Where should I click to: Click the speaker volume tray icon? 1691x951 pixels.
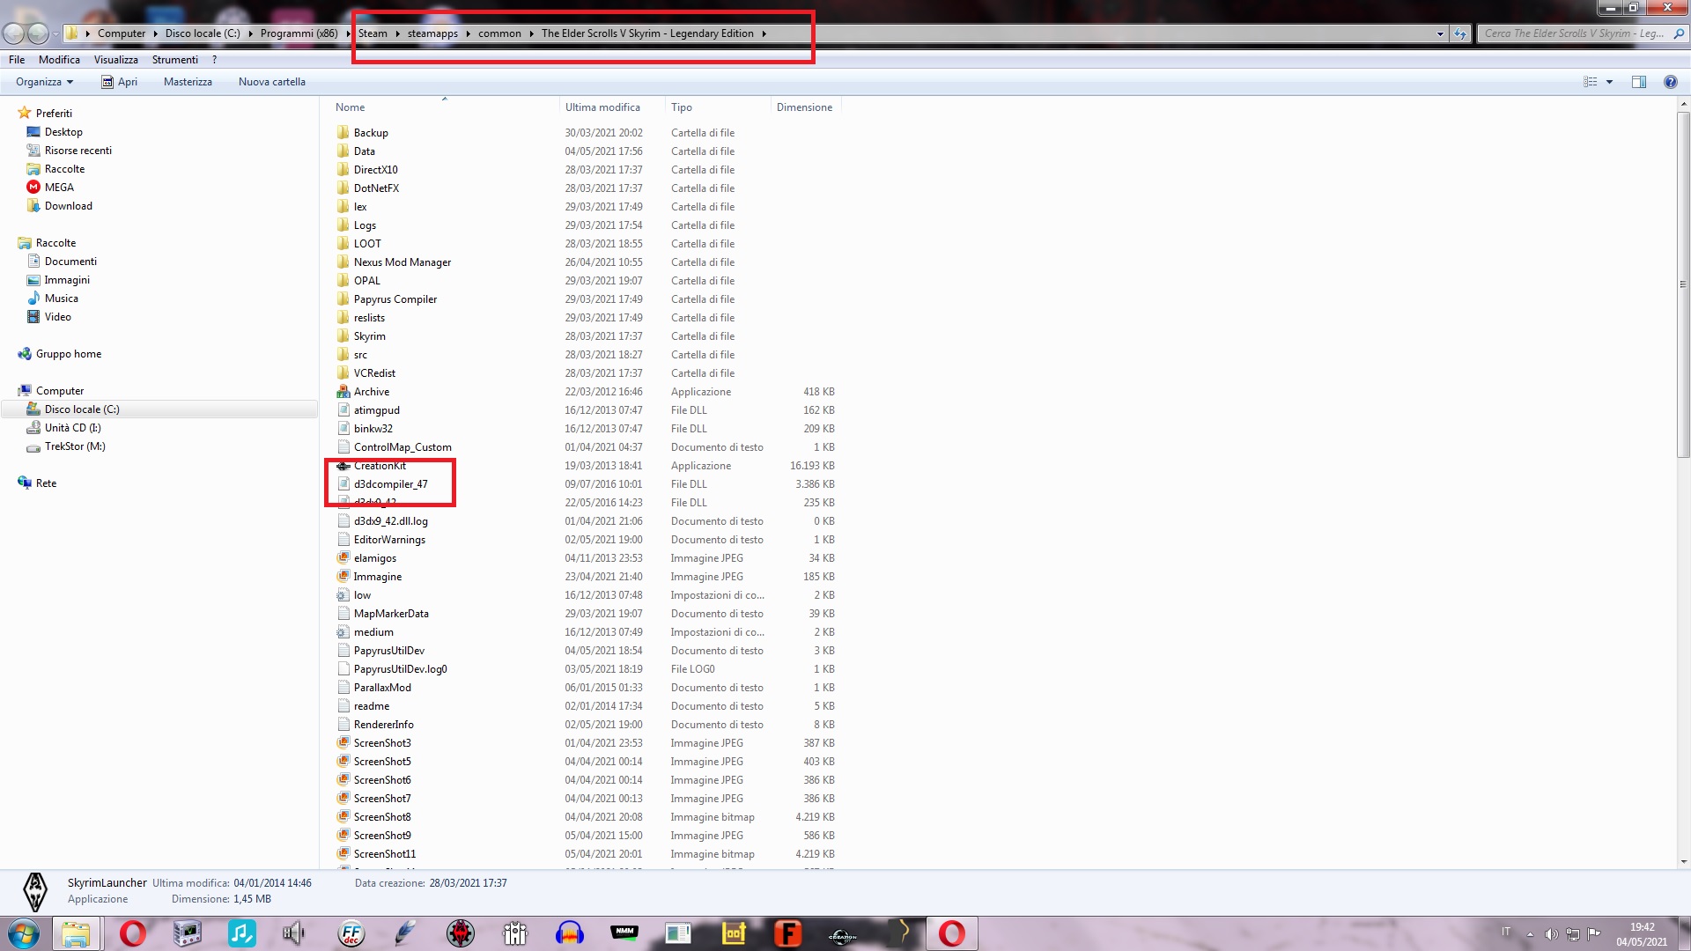(x=1551, y=934)
